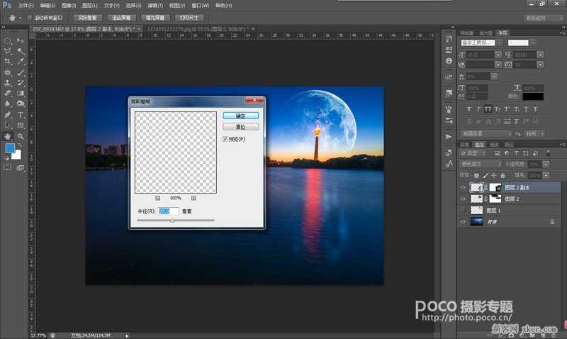Image resolution: width=567 pixels, height=339 pixels.
Task: Hide the background 背景 layer
Action: pyautogui.click(x=463, y=221)
